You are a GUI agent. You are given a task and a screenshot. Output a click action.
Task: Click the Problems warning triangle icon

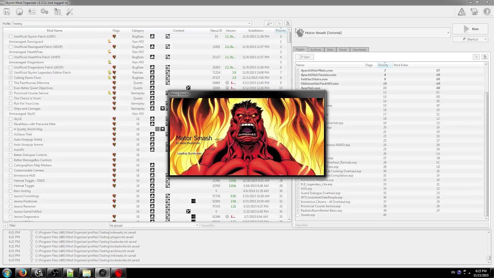pos(462,12)
